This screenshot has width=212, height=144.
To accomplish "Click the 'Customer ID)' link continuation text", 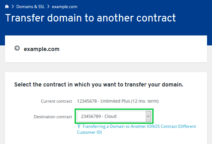I will [x=90, y=132].
